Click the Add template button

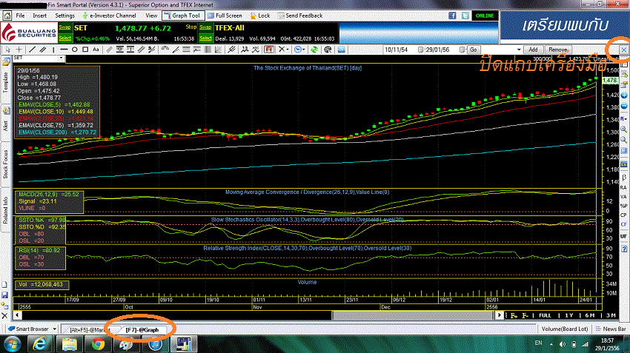point(533,50)
